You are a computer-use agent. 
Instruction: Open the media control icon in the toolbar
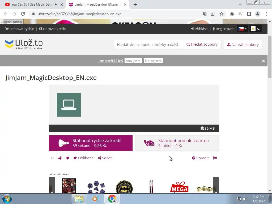(241, 14)
